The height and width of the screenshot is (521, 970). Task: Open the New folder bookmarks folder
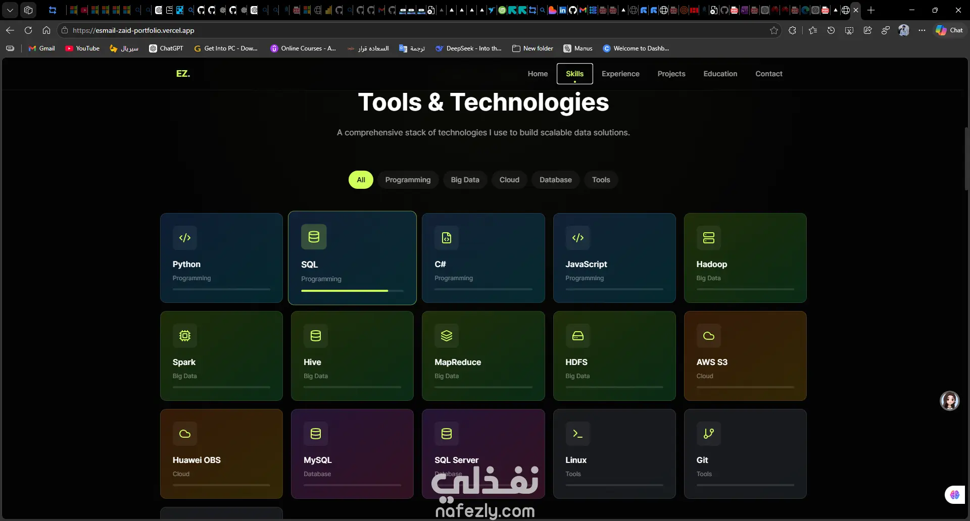click(x=532, y=48)
